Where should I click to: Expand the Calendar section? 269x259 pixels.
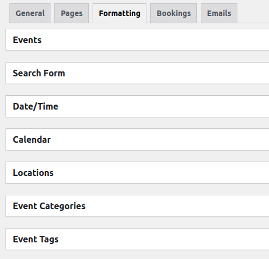[x=138, y=139]
